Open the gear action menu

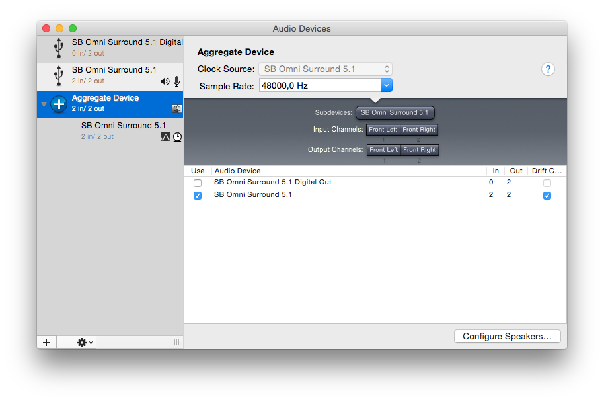(85, 342)
